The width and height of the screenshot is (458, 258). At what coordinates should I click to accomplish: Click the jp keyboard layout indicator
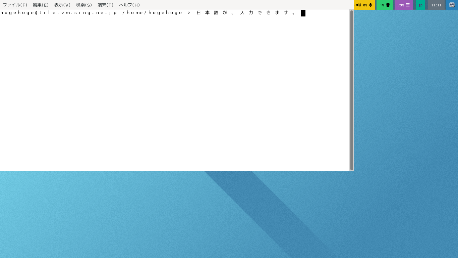[x=420, y=5]
